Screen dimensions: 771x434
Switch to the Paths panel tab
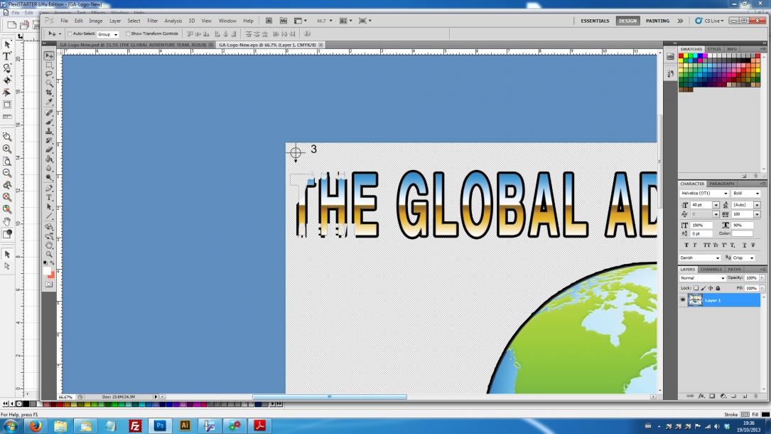[735, 270]
